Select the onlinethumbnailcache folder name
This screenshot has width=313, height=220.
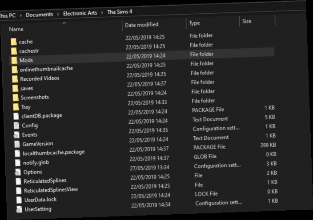[46, 69]
